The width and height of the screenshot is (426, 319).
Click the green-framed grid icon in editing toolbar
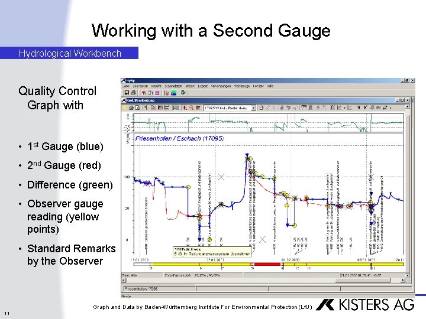tap(176, 108)
